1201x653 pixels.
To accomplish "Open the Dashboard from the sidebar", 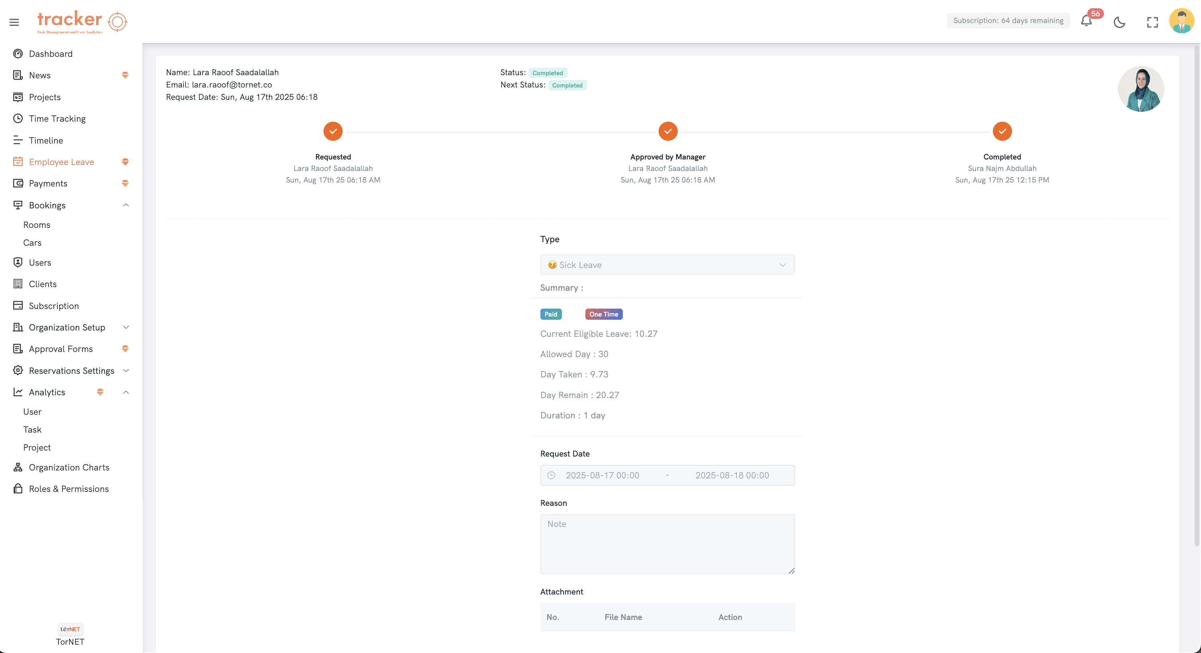I will pyautogui.click(x=51, y=54).
